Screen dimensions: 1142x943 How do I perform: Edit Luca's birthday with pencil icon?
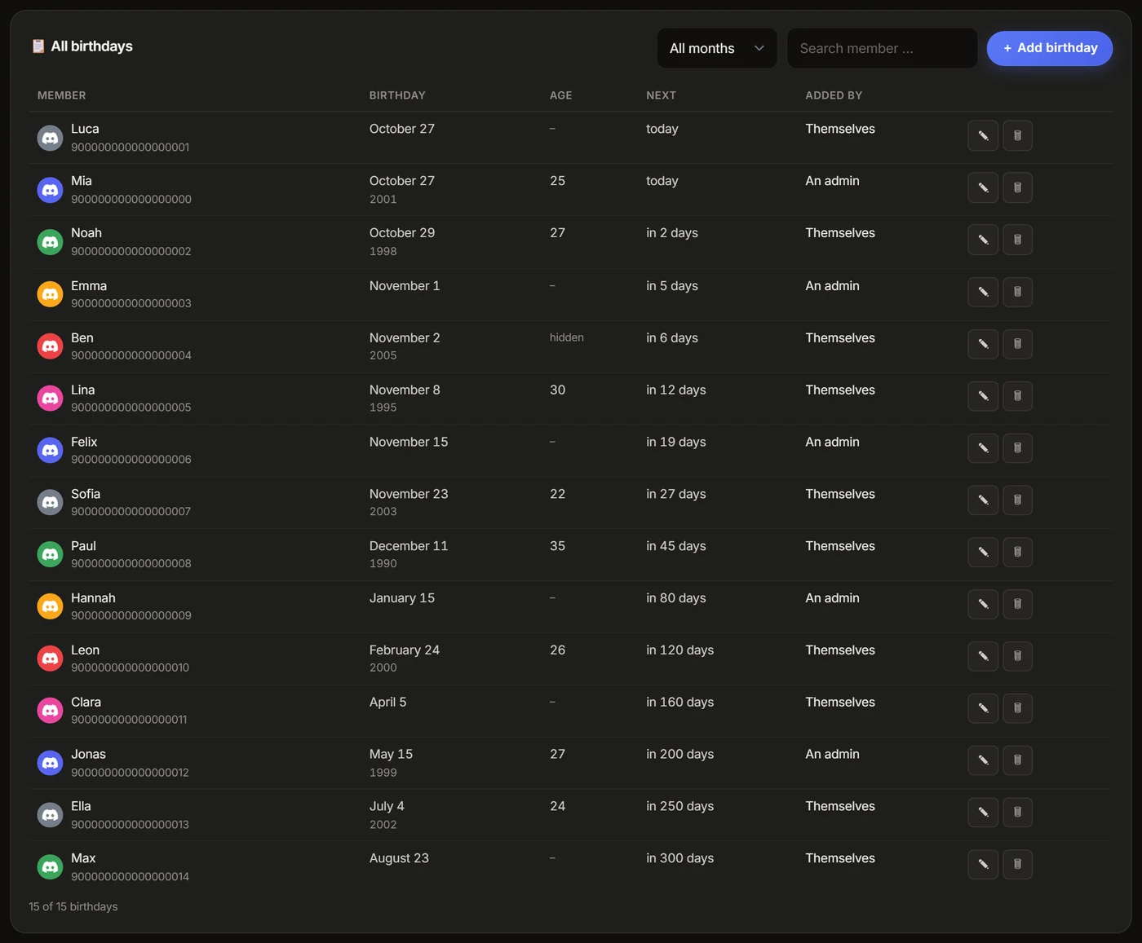coord(983,135)
